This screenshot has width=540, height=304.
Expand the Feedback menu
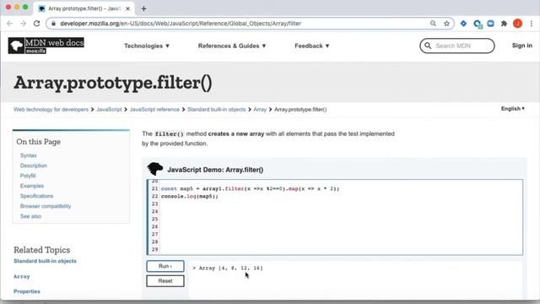pos(311,46)
